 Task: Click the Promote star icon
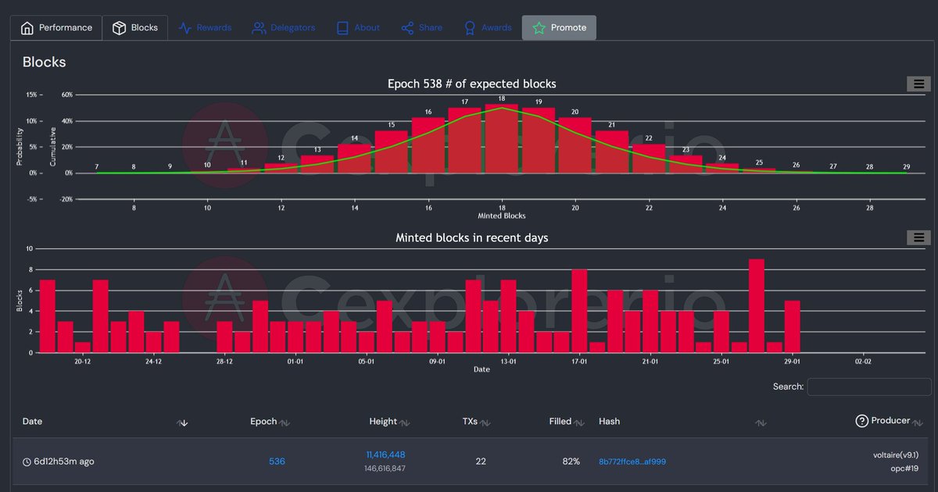538,27
